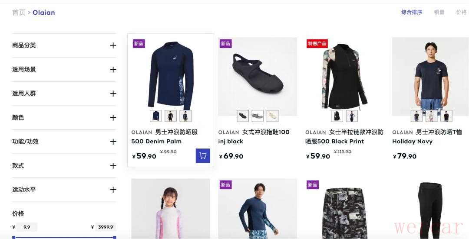Image resolution: width=469 pixels, height=239 pixels.
Task: Open the Olaian breadcrumb link
Action: pyautogui.click(x=44, y=13)
